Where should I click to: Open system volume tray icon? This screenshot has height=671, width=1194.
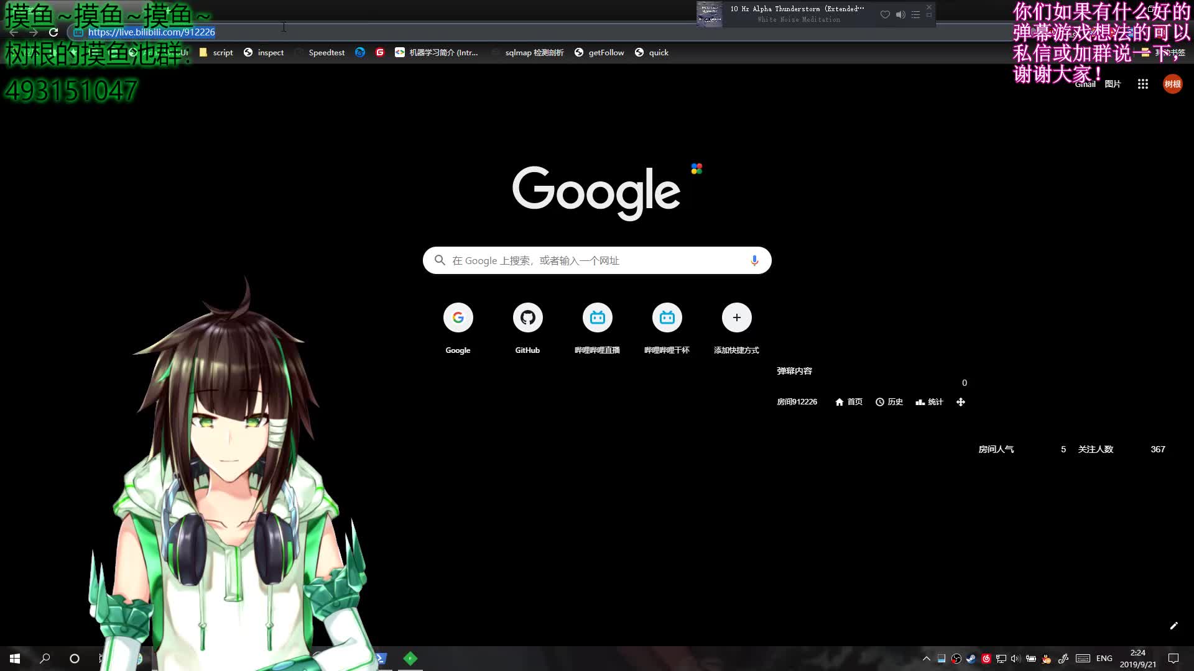(1016, 659)
